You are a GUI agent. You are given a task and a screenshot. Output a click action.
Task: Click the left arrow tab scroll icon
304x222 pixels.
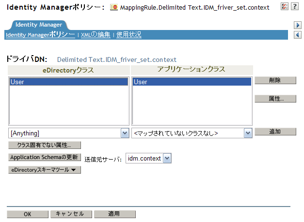pos(298,35)
